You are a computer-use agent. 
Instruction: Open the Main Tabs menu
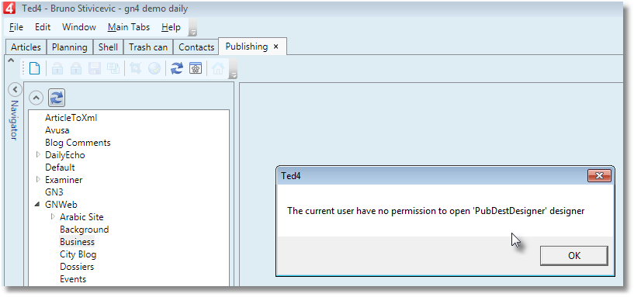click(x=129, y=27)
